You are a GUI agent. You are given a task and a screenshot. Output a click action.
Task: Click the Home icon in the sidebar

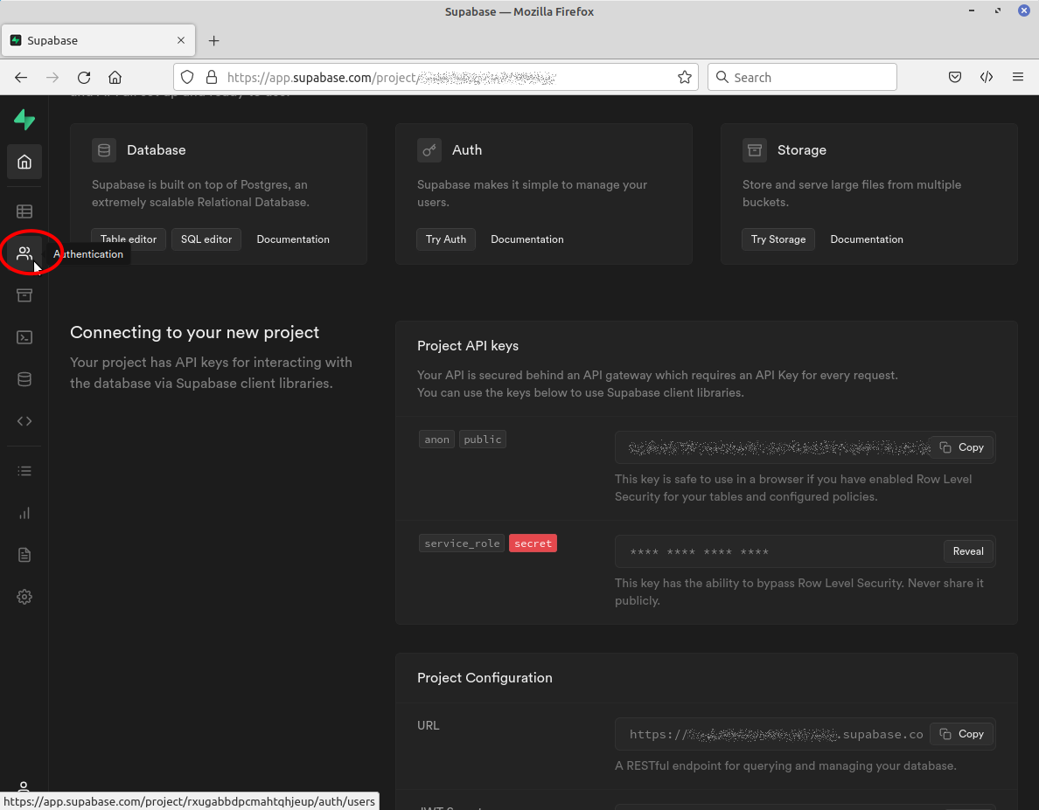tap(24, 162)
